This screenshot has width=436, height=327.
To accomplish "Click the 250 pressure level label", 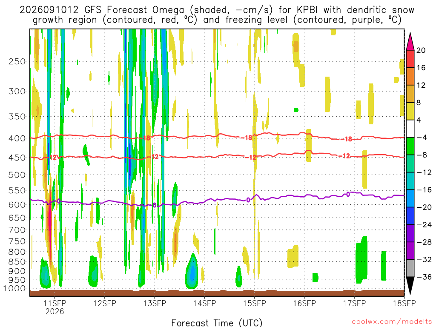I will [17, 61].
